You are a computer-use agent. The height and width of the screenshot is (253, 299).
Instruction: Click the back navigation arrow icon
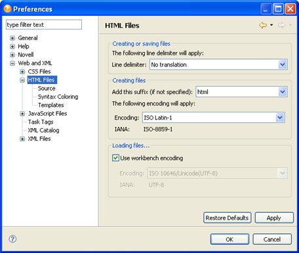pos(263,26)
